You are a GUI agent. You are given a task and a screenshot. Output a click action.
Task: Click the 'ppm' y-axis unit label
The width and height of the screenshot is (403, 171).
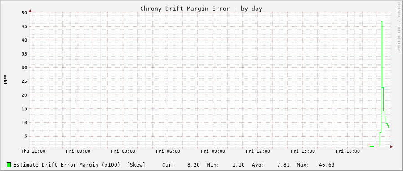[5, 79]
